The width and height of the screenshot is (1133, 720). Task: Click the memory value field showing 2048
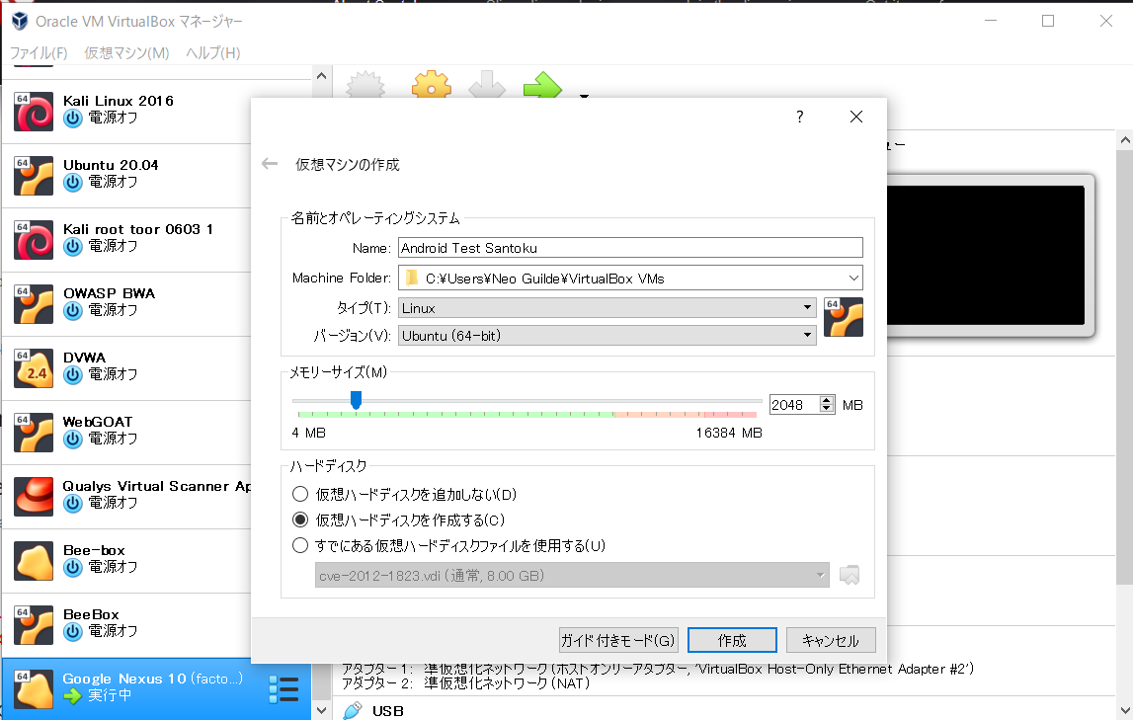click(x=794, y=404)
